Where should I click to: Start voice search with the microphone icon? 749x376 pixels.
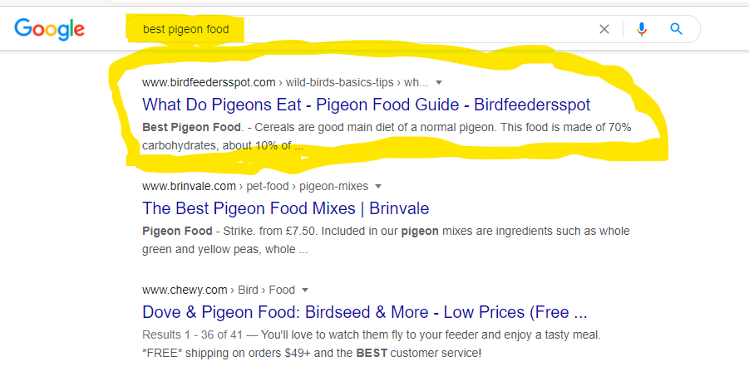pyautogui.click(x=642, y=29)
